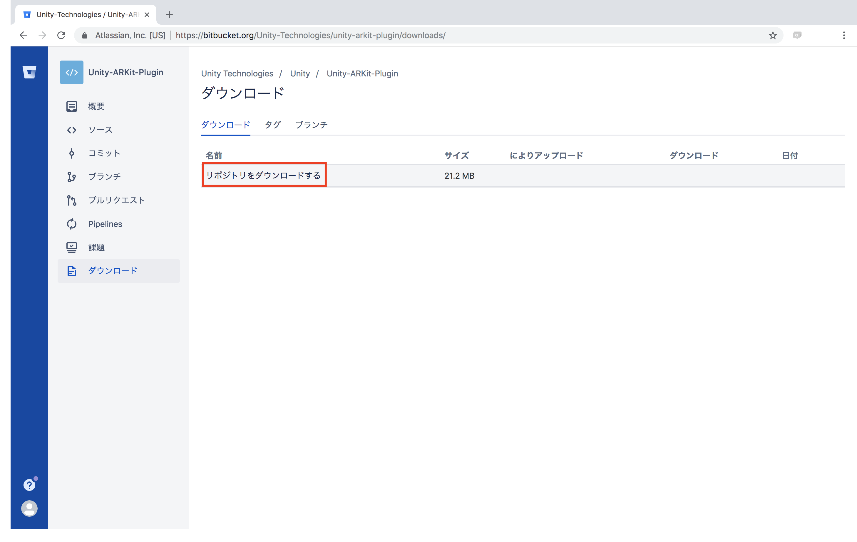Click the ダウンロード column header in table

[694, 155]
